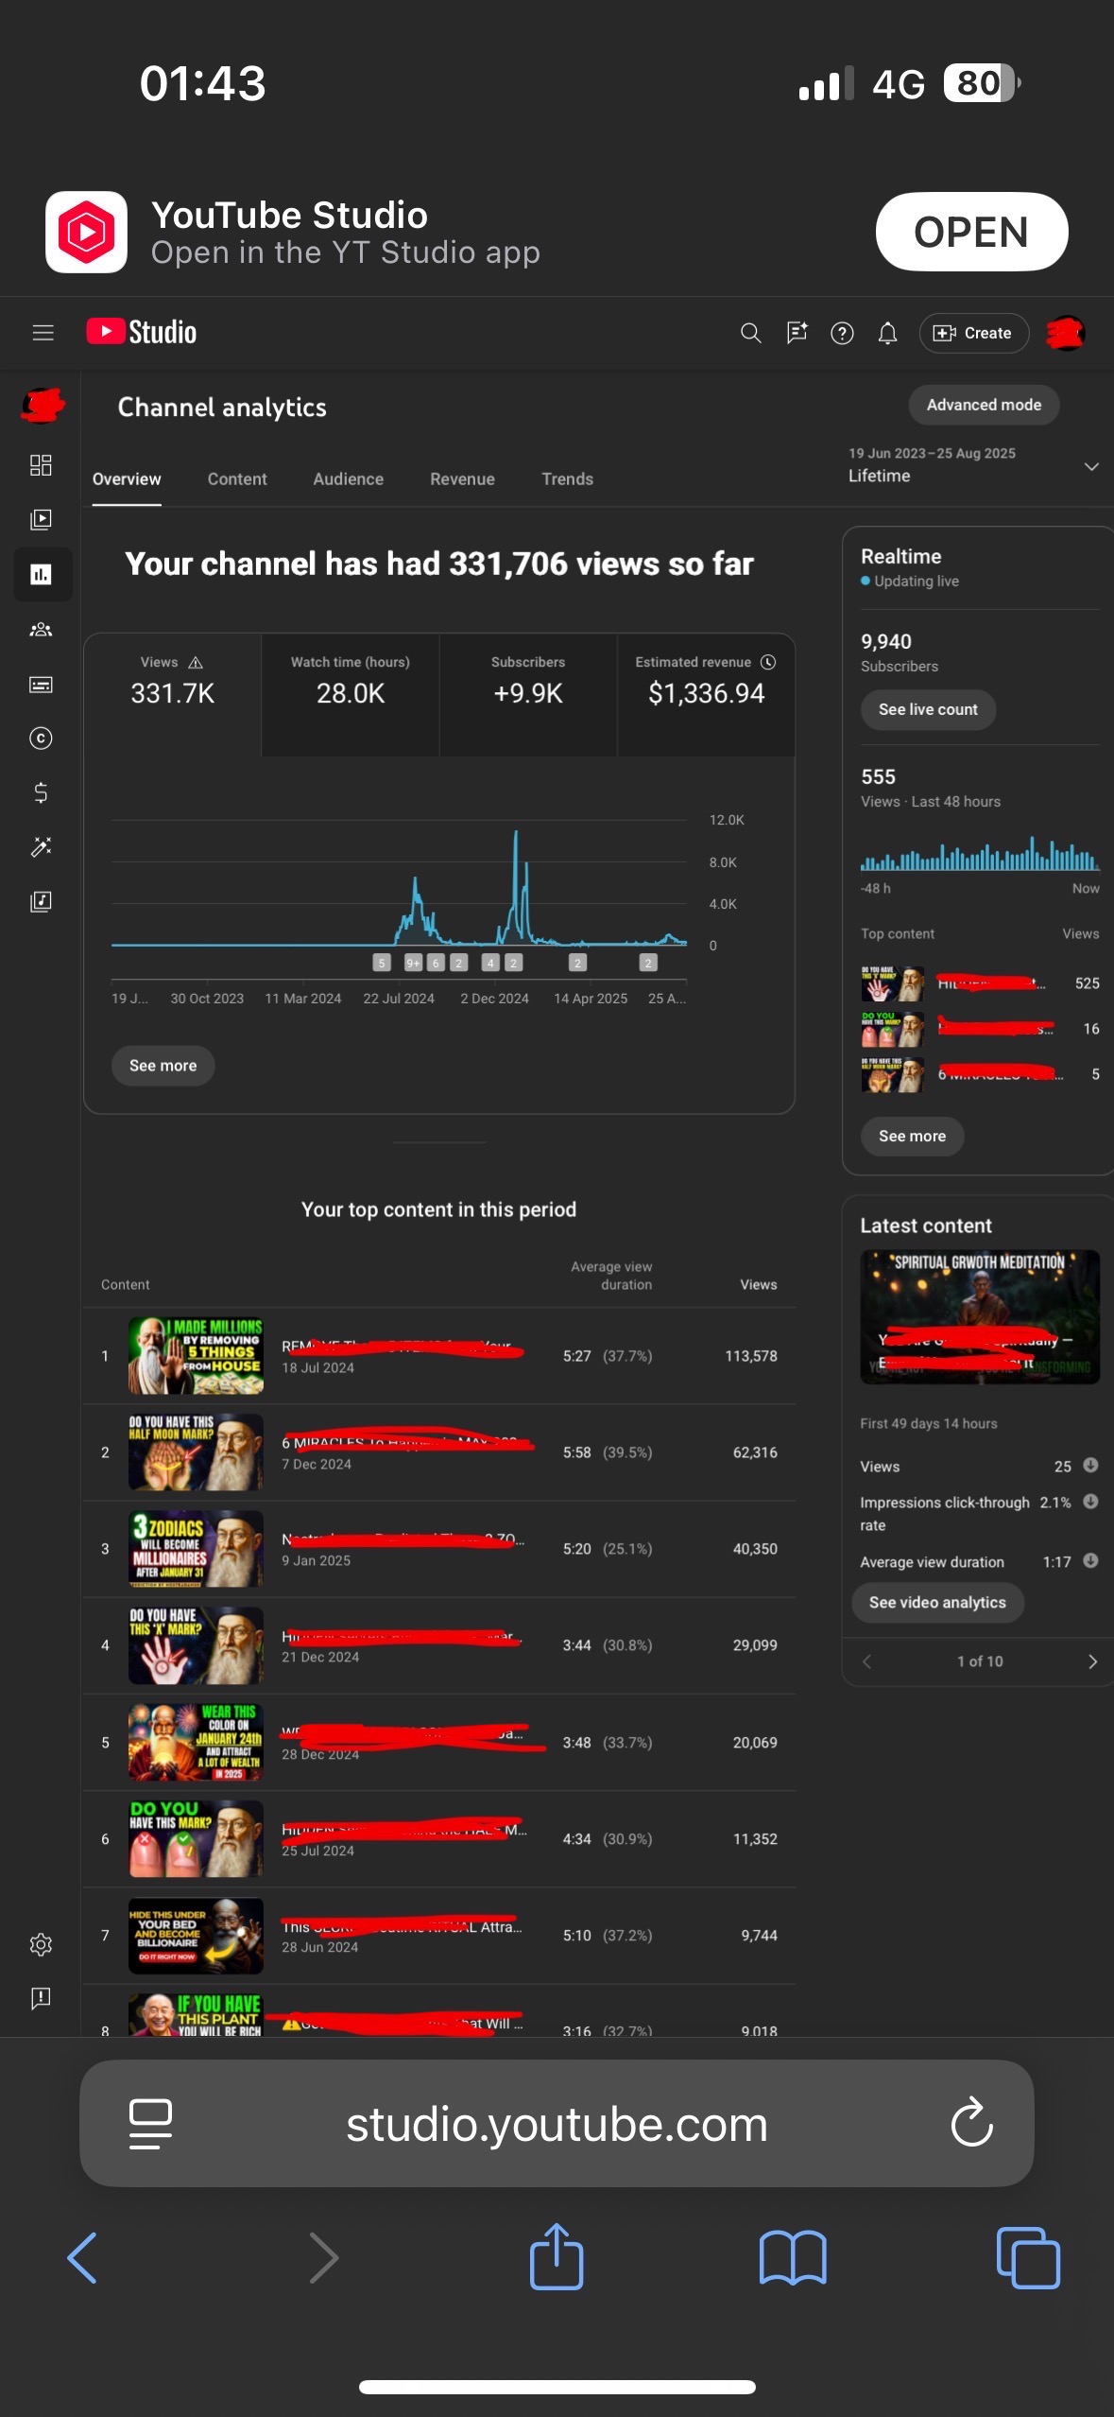This screenshot has width=1114, height=2417.
Task: Open the account avatar in header
Action: [x=1065, y=333]
